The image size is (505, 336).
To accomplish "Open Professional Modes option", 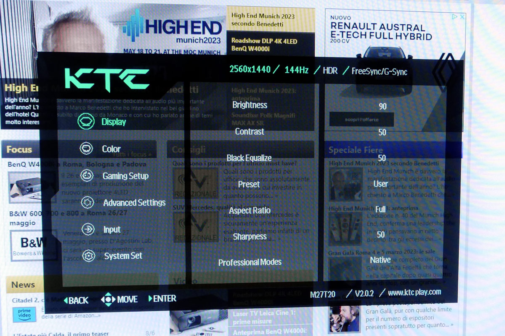I will [x=250, y=262].
